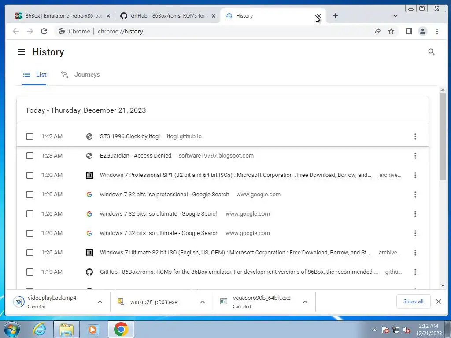Screen dimensions: 451x338
Task: Open GitHub - 86Box/roms history link
Action: tap(239, 272)
